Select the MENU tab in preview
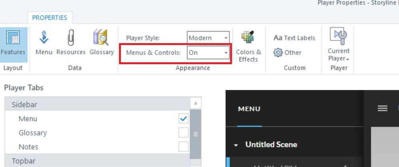399x167 pixels. click(249, 109)
